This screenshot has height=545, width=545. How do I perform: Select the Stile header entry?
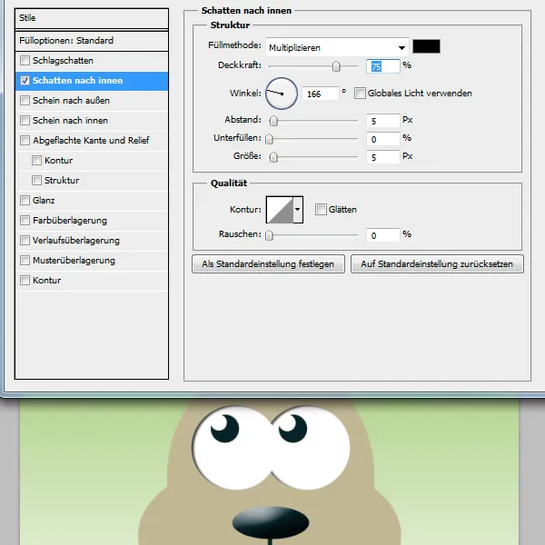(92, 18)
